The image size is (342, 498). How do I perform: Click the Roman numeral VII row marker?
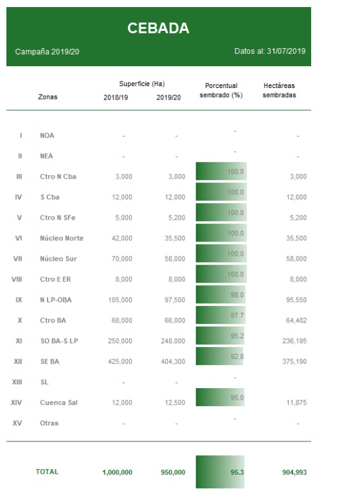[x=18, y=259]
